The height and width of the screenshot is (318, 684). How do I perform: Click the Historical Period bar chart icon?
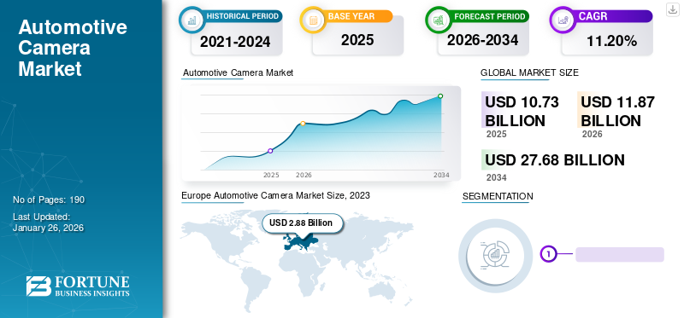(192, 20)
